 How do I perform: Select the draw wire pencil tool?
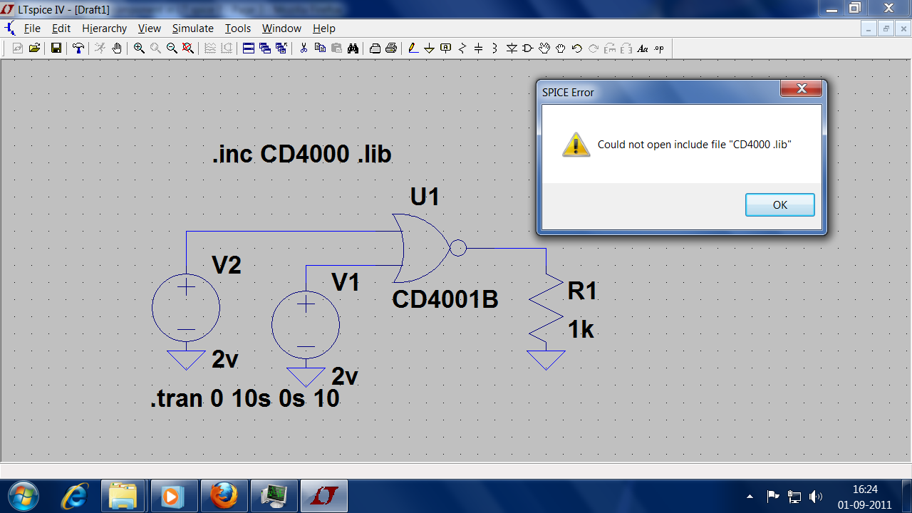(413, 48)
